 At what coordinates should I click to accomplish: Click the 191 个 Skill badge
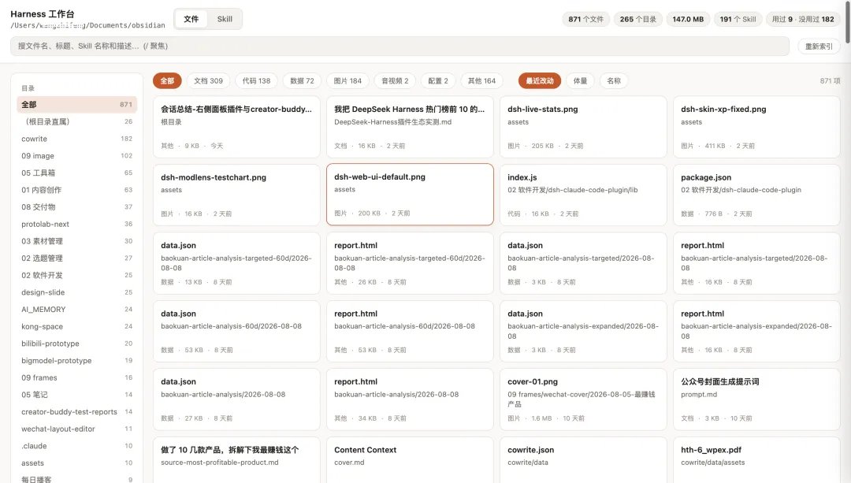pos(738,19)
